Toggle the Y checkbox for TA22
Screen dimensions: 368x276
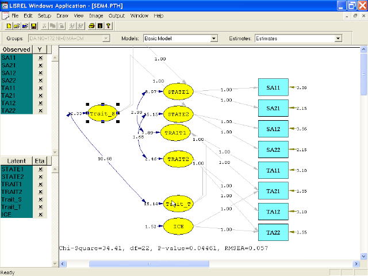click(40, 110)
